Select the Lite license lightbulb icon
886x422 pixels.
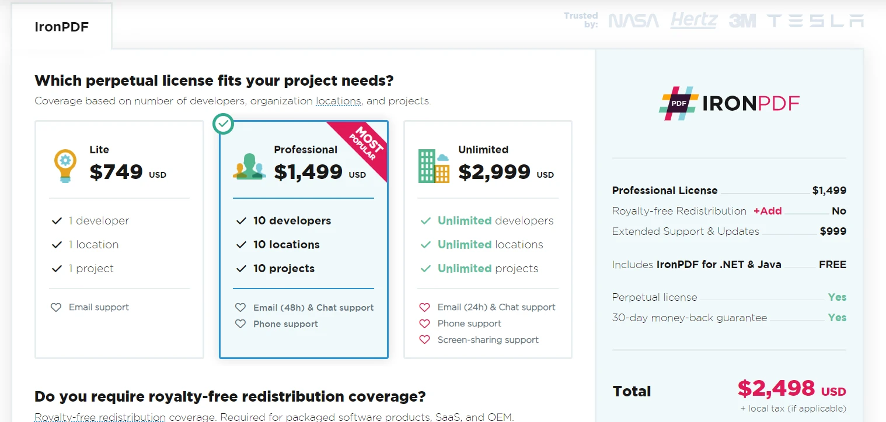tap(65, 166)
